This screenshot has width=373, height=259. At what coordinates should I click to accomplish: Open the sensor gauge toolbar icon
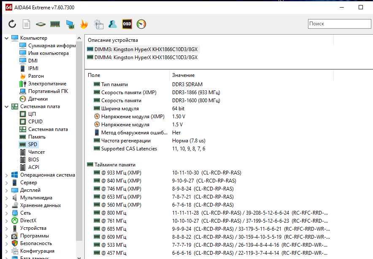(x=141, y=24)
